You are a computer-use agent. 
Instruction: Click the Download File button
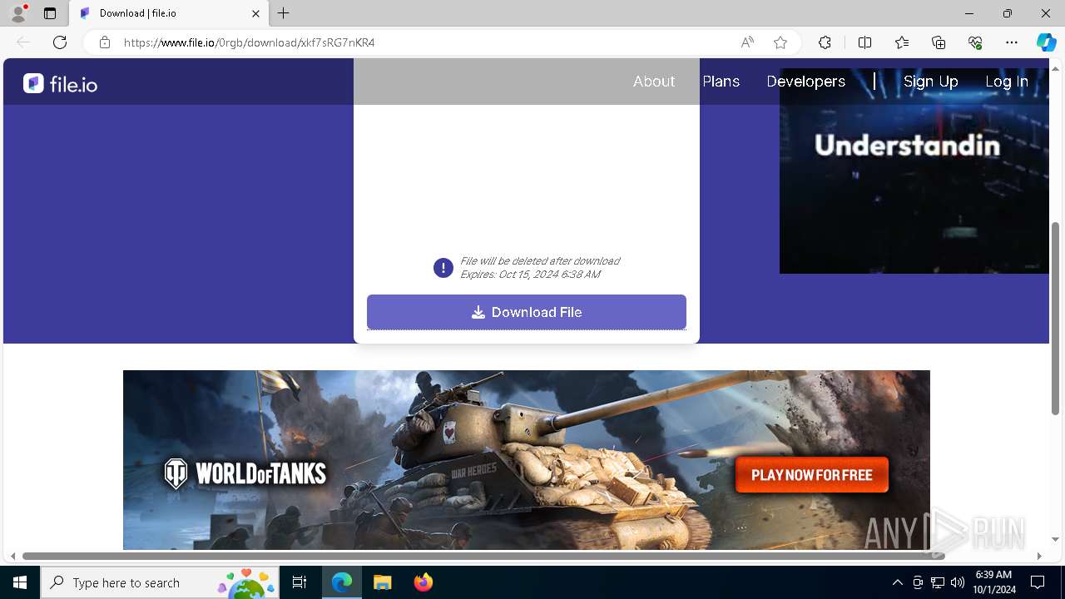(527, 312)
